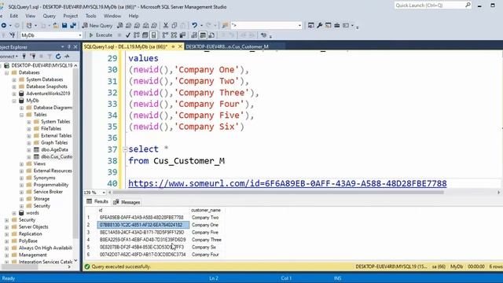
Task: Run the query with the Execute button
Action: tap(101, 35)
